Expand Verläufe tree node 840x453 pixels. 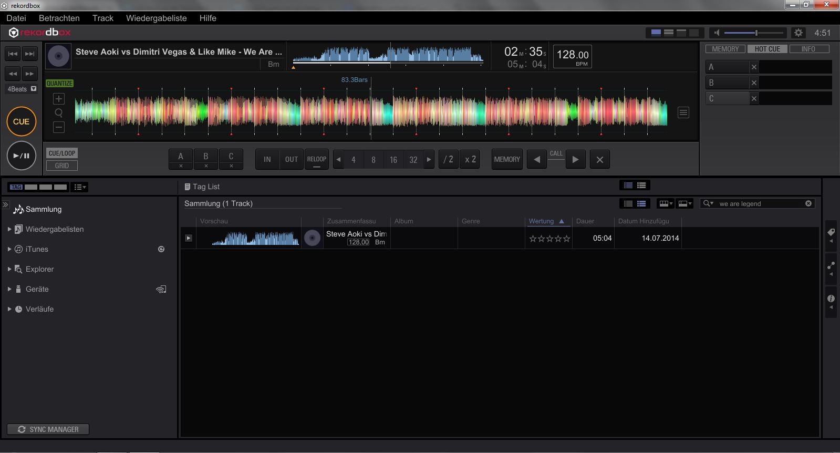pyautogui.click(x=9, y=309)
